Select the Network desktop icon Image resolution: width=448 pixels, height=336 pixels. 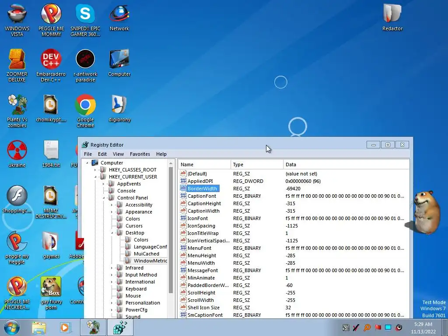[x=119, y=17]
